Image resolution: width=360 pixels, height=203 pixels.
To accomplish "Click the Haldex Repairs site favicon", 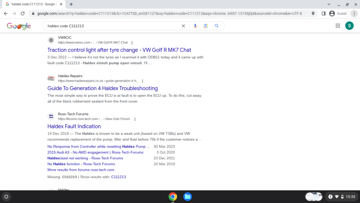I will tap(51, 78).
